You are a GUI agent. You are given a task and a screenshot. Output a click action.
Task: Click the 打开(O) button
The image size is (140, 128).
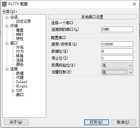[x=96, y=122]
